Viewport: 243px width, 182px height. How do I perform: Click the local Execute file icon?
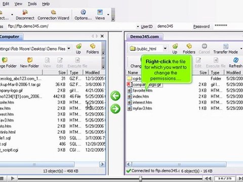[x=77, y=63]
